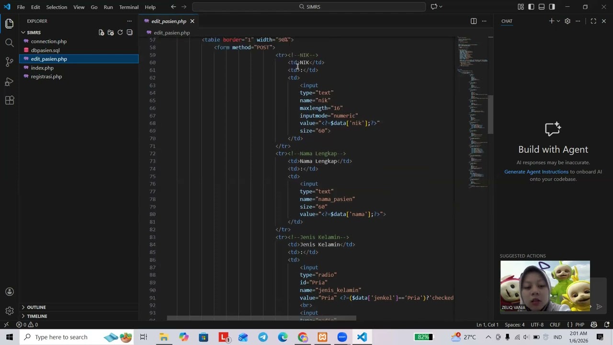Click the horizontal scrollbar in the editor
613x345 pixels.
261,318
